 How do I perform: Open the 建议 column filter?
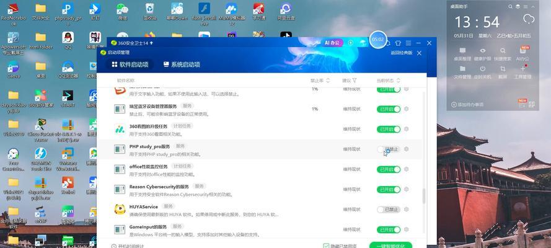(x=355, y=81)
